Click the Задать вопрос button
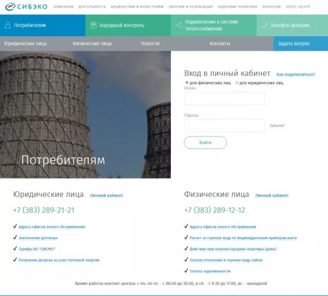The width and height of the screenshot is (328, 296). pos(294,43)
